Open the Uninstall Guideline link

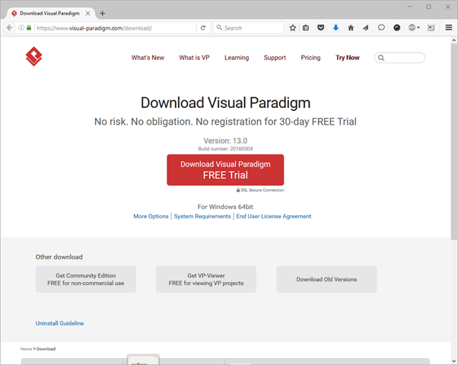coord(59,323)
